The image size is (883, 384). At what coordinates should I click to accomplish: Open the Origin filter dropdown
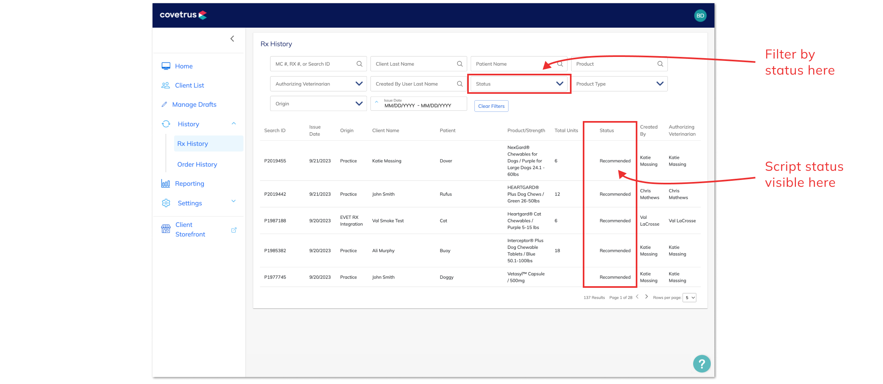click(318, 103)
